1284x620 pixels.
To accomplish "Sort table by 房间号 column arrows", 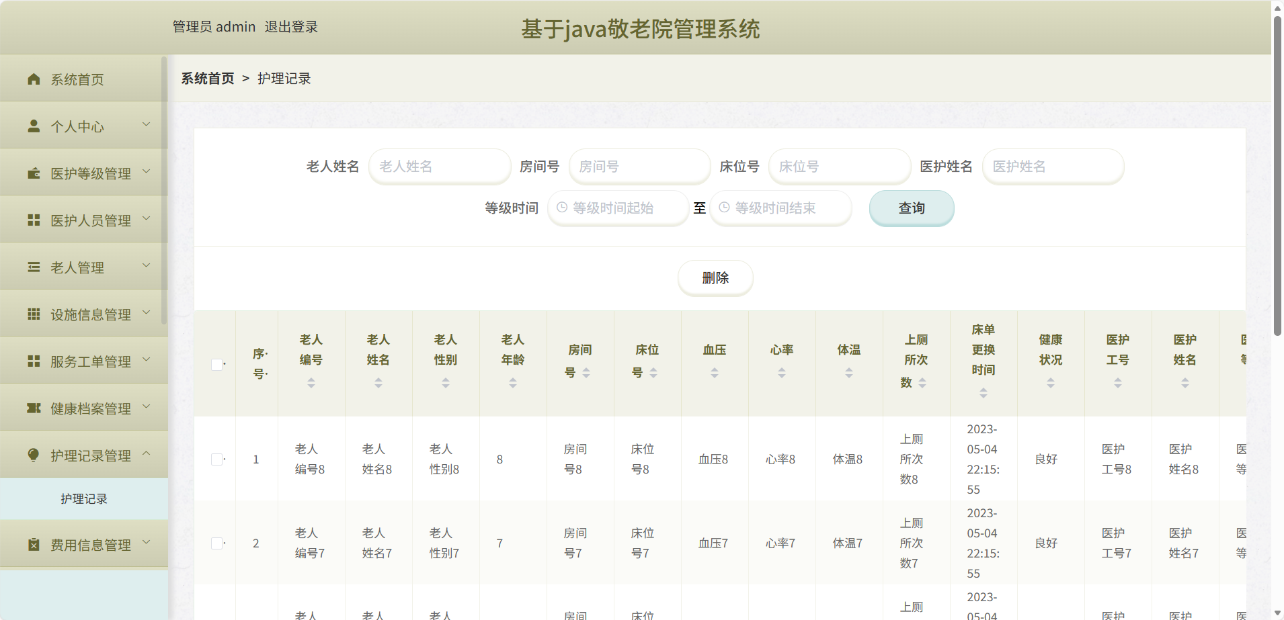I will [x=586, y=373].
